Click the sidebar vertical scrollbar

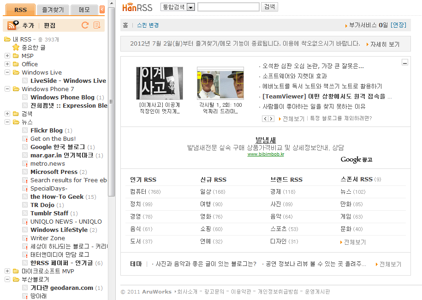pyautogui.click(x=112, y=102)
